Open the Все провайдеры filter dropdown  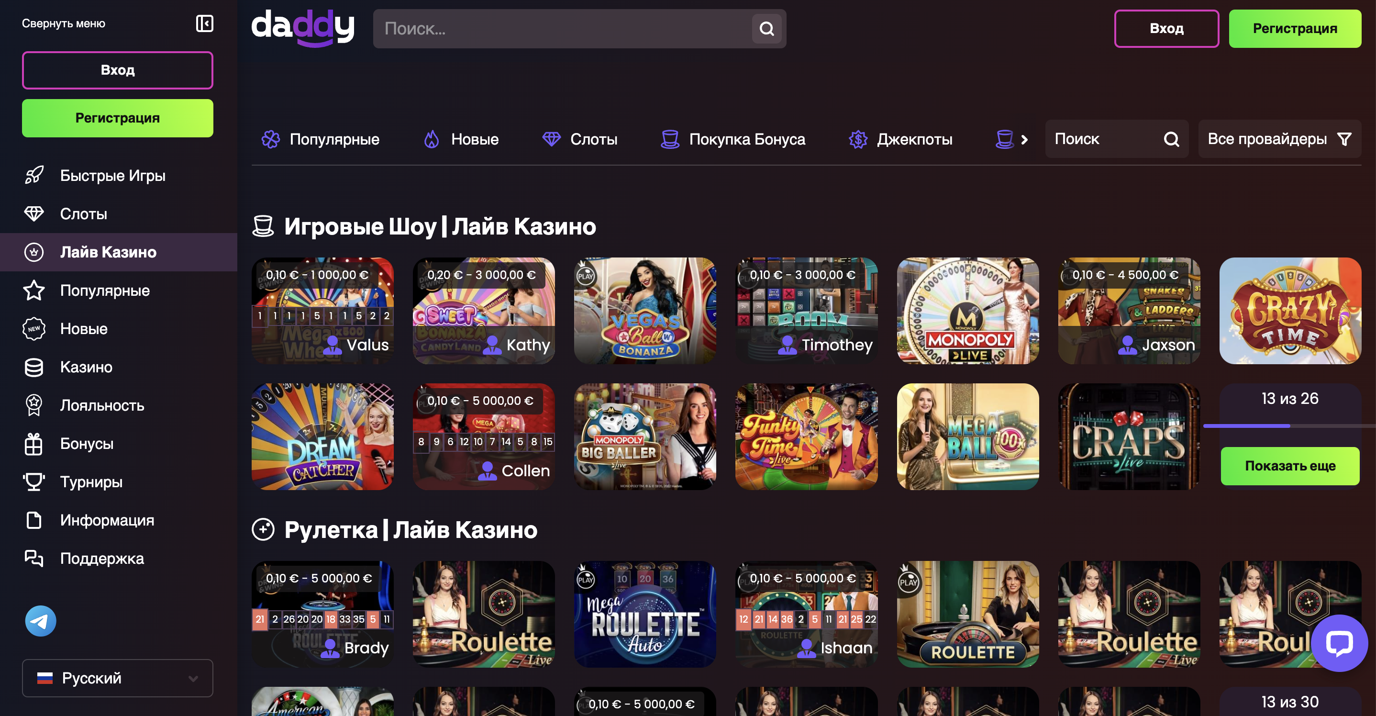tap(1279, 139)
